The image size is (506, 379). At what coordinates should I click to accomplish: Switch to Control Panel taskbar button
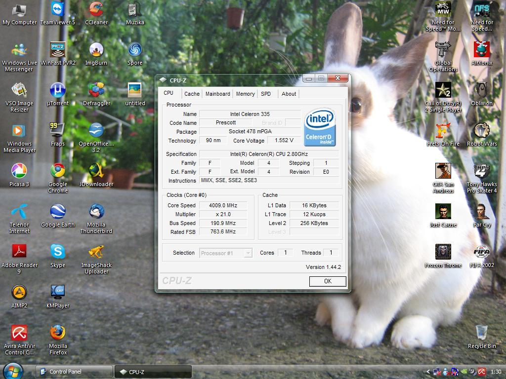coord(74,372)
